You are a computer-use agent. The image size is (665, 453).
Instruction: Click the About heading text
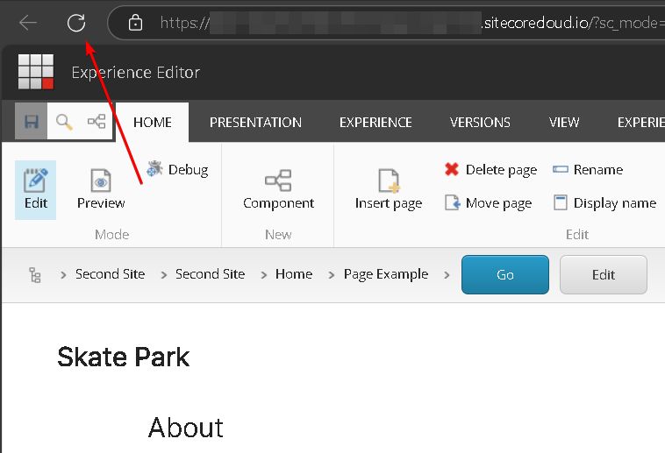[186, 427]
